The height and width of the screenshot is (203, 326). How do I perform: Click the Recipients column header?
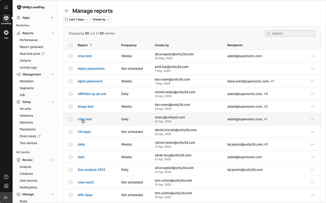coord(235,45)
